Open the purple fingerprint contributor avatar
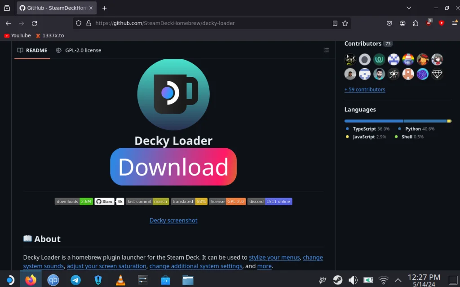460x287 pixels. [x=422, y=74]
